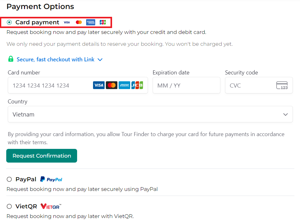Click the Visa logo beside Card payment
This screenshot has height=223, width=300.
66,22
